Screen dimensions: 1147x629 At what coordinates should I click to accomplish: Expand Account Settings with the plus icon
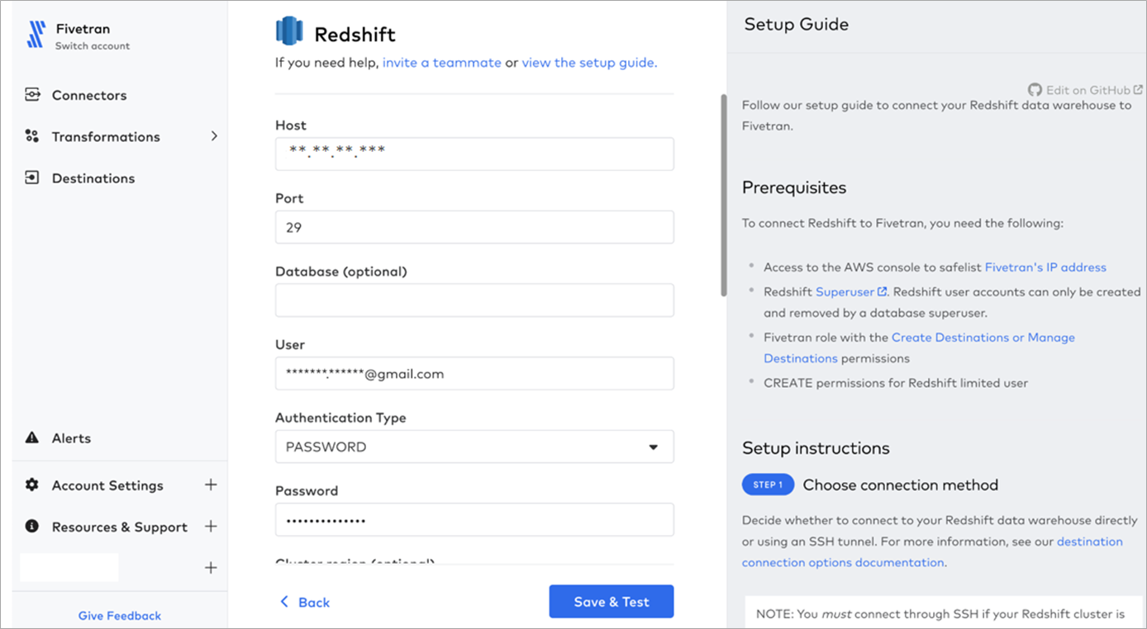[212, 485]
